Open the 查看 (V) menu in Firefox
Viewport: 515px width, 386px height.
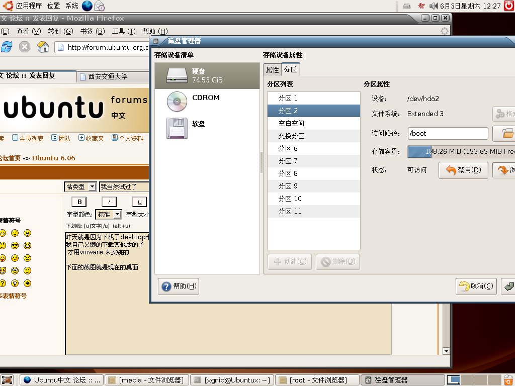click(x=29, y=31)
